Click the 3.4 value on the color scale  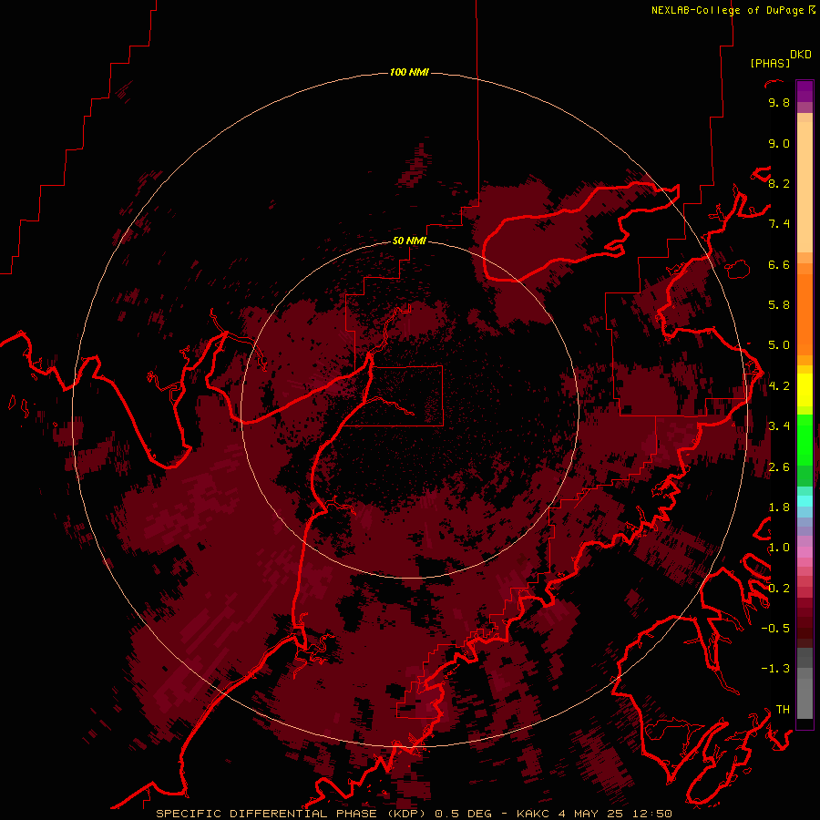[x=779, y=426]
